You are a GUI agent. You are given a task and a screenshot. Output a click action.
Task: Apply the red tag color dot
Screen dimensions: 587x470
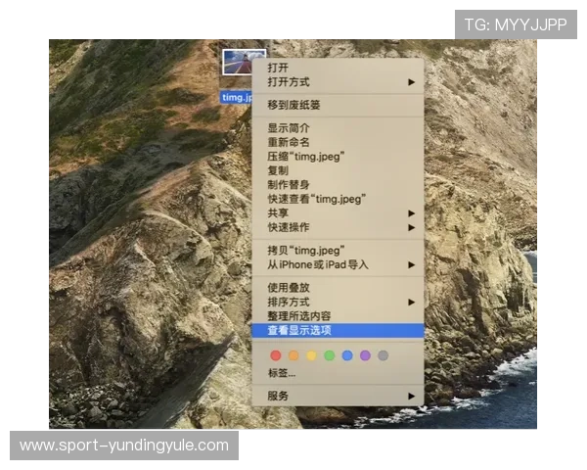pyautogui.click(x=276, y=355)
